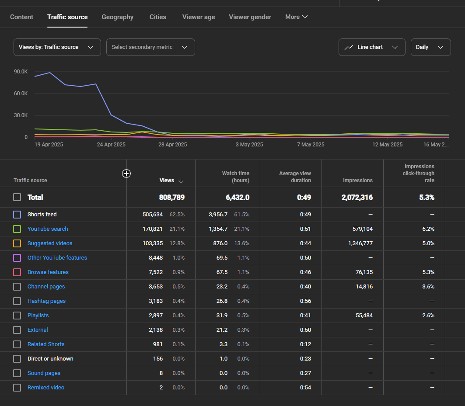Open the Select secondary metric dropdown
Viewport: 465px width, 406px height.
coord(150,47)
